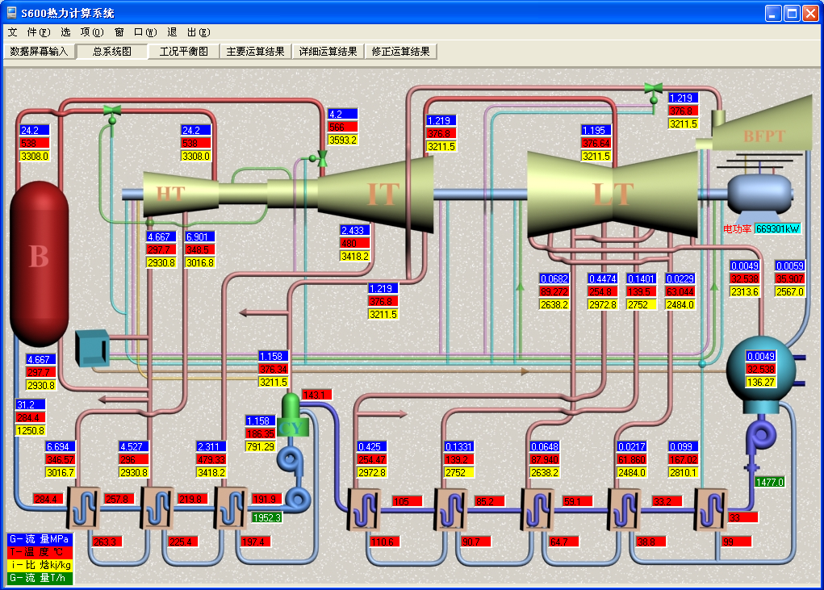
Task: Select the IT intermediate-pressure turbine
Action: click(381, 194)
